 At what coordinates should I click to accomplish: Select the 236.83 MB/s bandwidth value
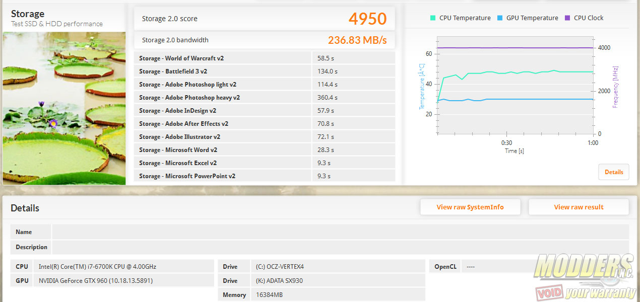(x=357, y=40)
